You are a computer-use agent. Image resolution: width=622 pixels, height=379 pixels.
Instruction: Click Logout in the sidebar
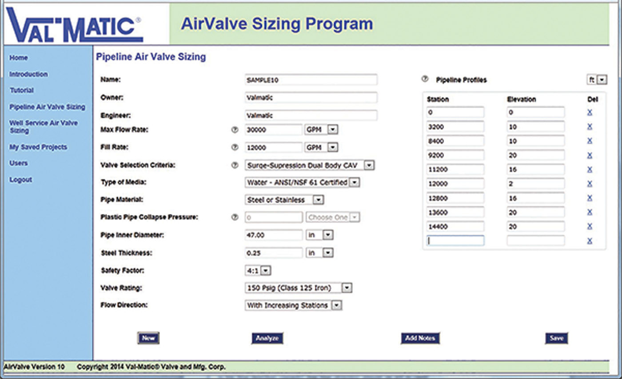21,180
